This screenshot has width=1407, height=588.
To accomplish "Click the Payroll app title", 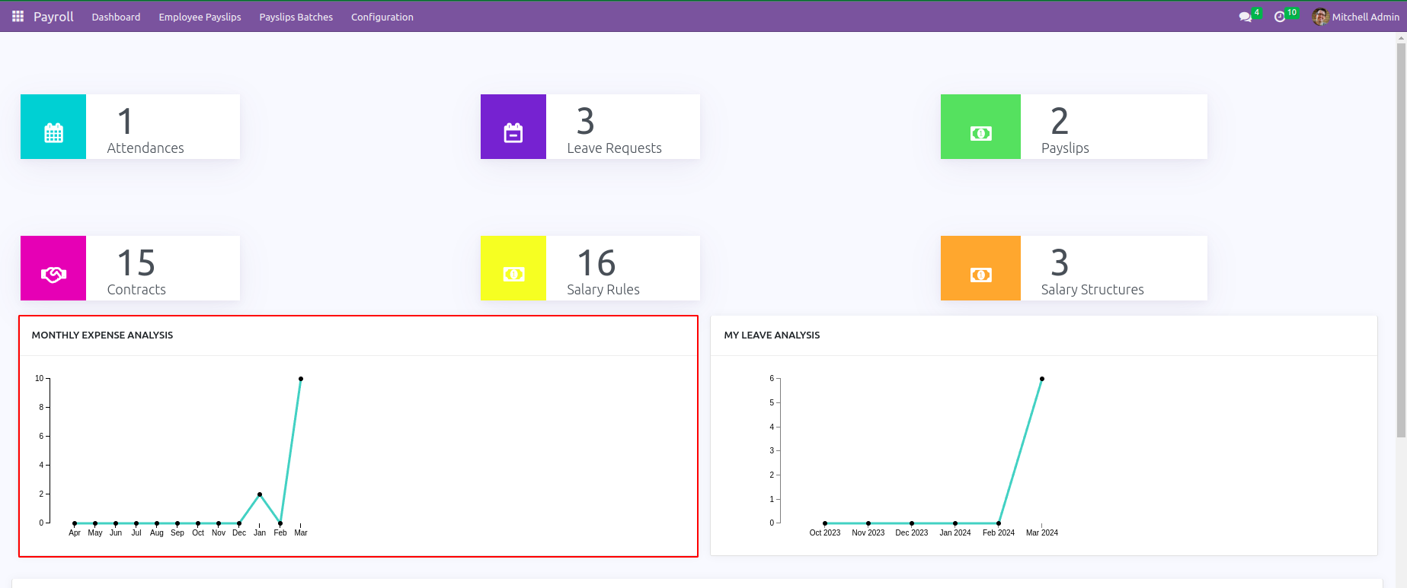I will tap(53, 17).
